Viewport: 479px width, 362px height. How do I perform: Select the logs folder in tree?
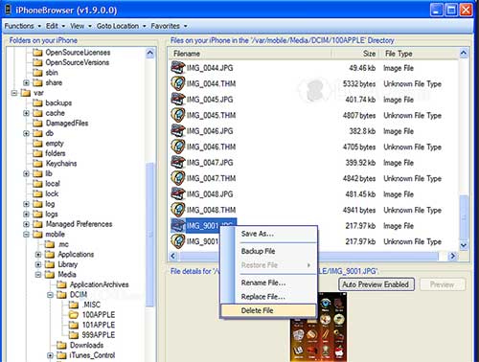pyautogui.click(x=52, y=214)
